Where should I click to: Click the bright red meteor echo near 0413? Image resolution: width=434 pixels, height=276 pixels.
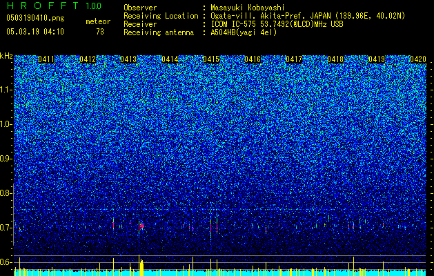click(141, 226)
